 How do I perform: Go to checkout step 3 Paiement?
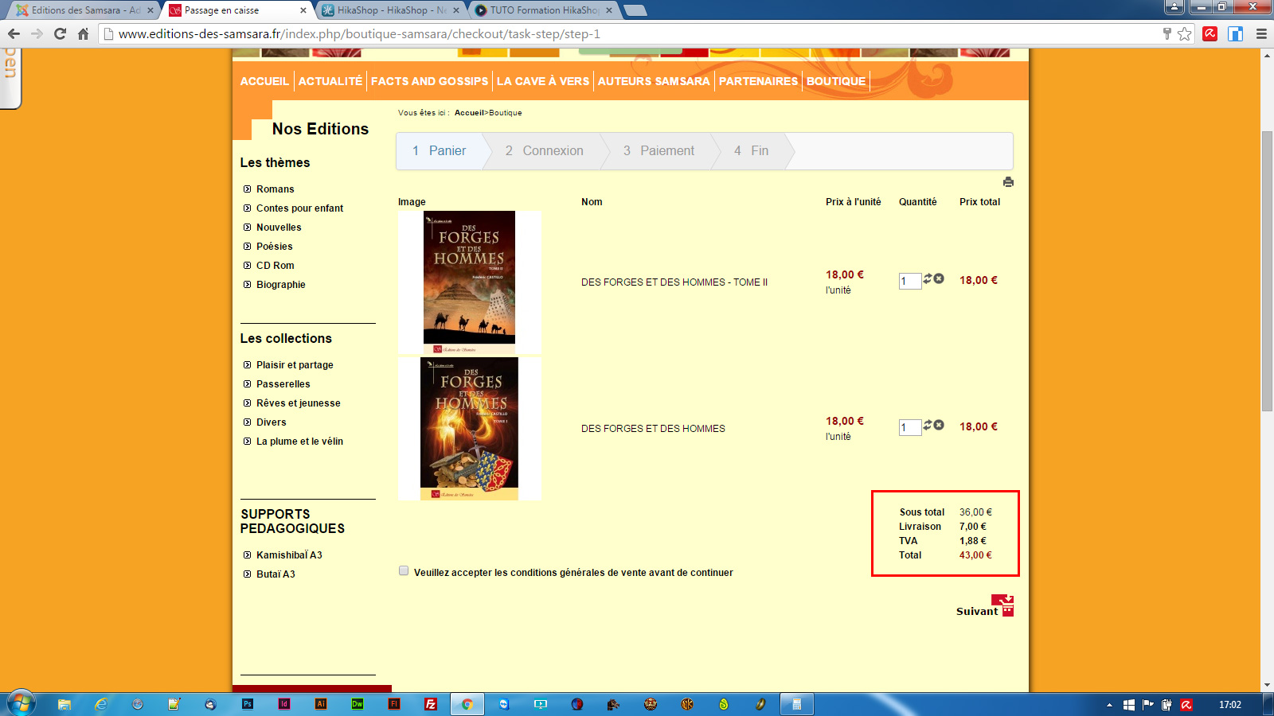click(659, 151)
